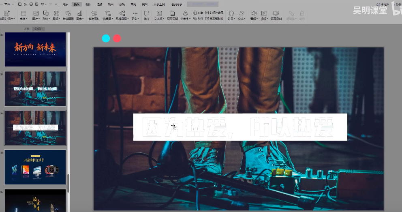Switch to the 放映 slideshow tab
Viewport: 402px width, 212px height.
click(122, 4)
